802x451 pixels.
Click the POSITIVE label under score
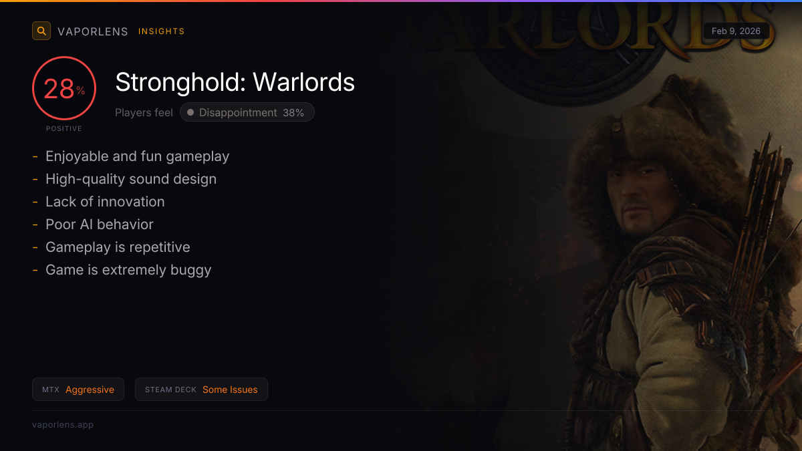click(64, 129)
